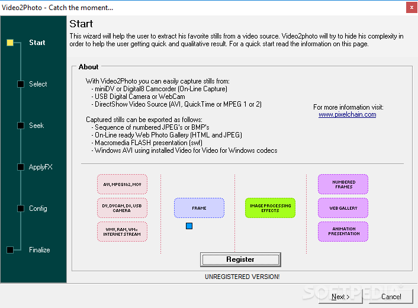Click the 'USB Digital Camera or WebCam' line
Image resolution: width=418 pixels, height=308 pixels.
click(139, 97)
